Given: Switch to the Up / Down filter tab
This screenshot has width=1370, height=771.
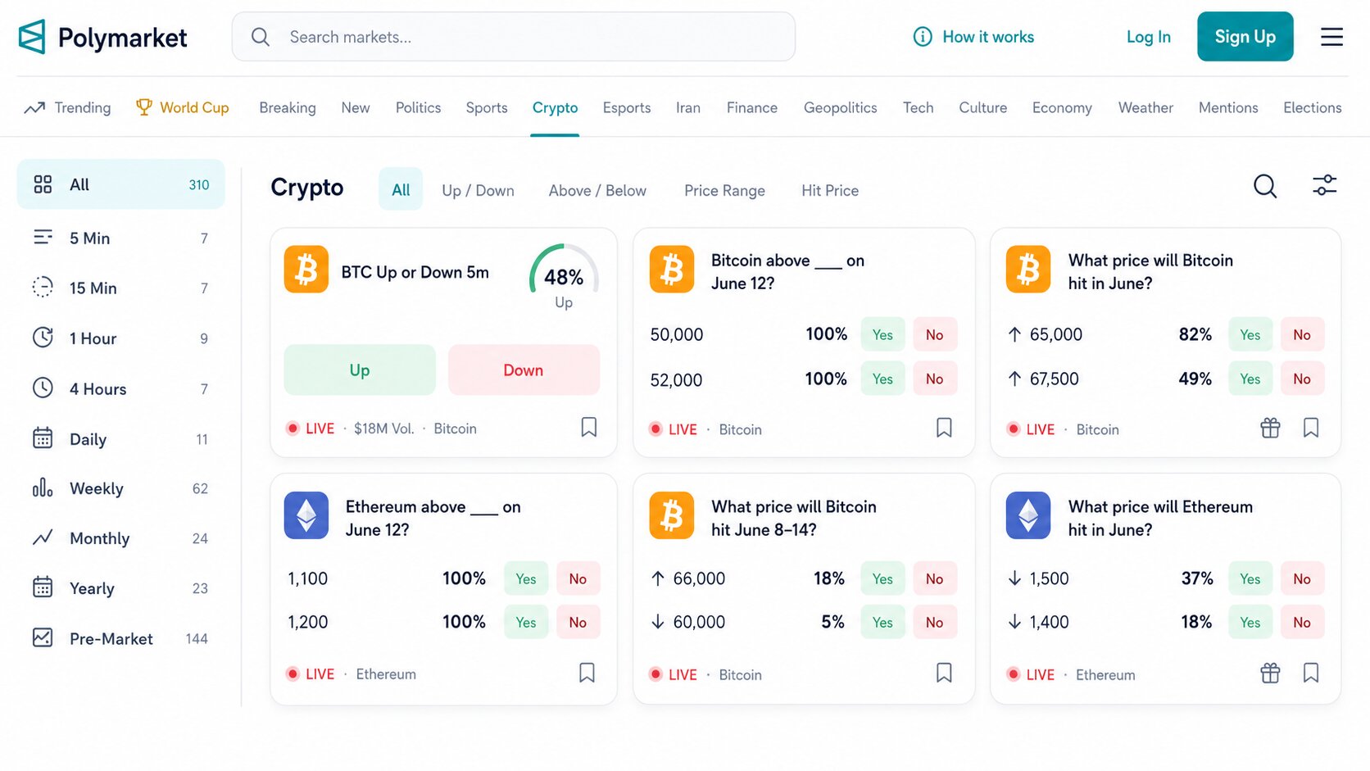Looking at the screenshot, I should pyautogui.click(x=478, y=190).
